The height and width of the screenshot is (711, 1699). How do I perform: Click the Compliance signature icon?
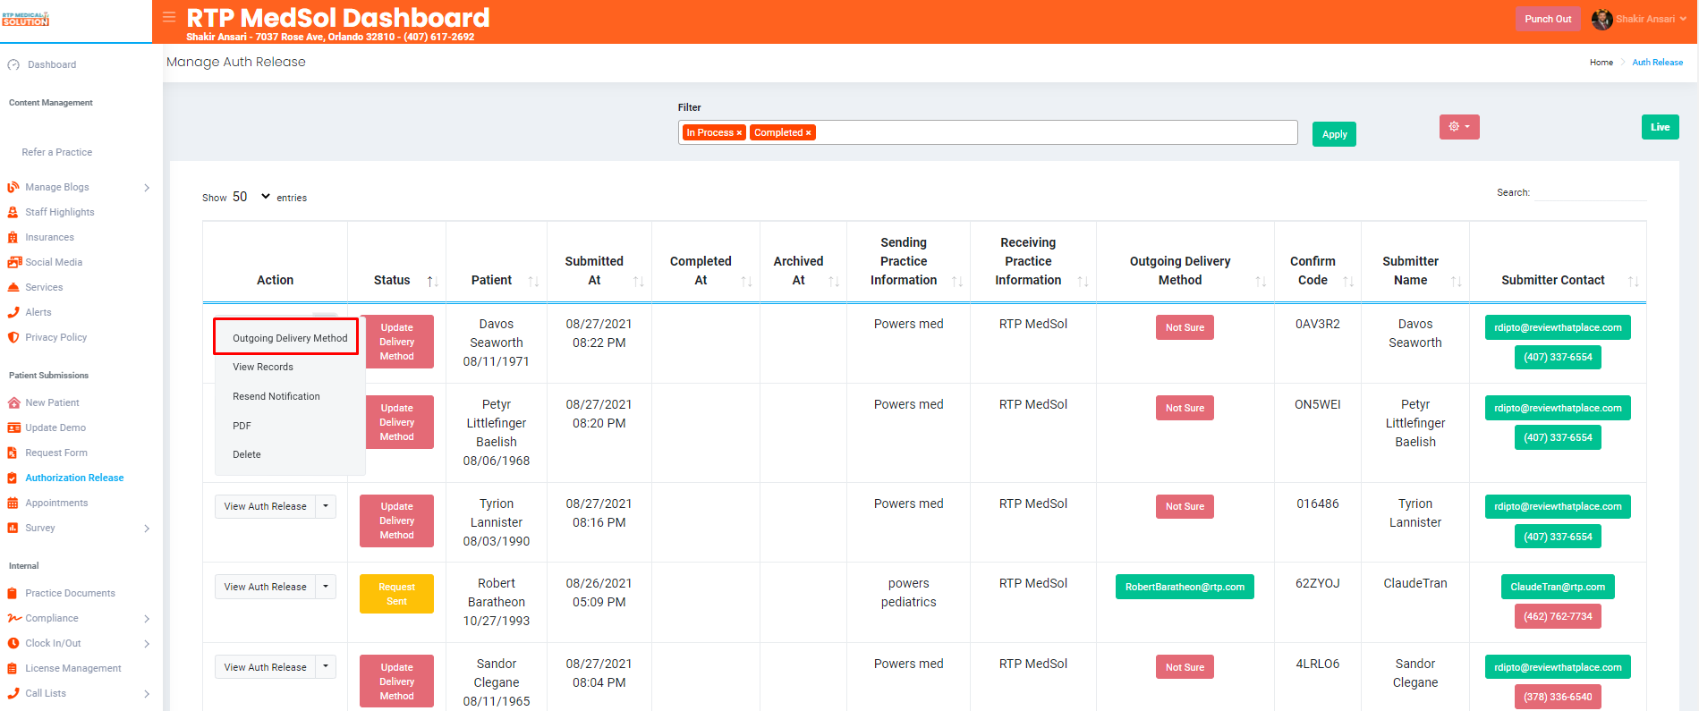[x=13, y=618]
